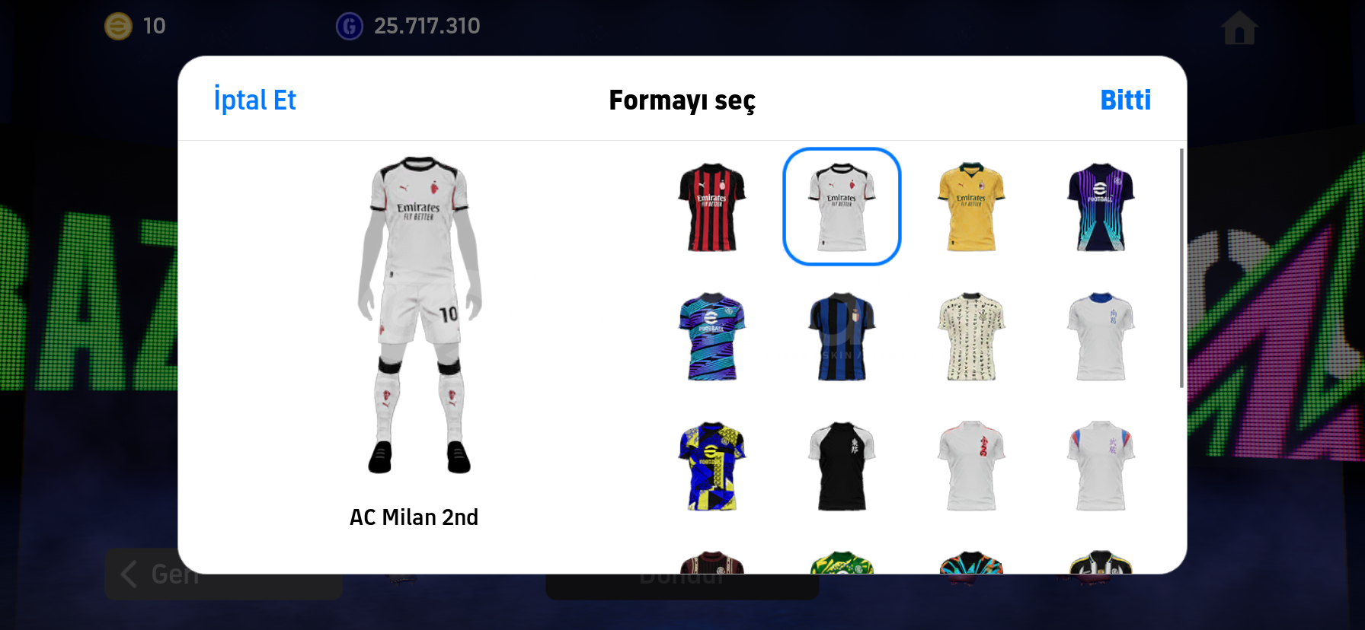
Task: Pick the white jersey with red kanji text
Action: pos(971,466)
